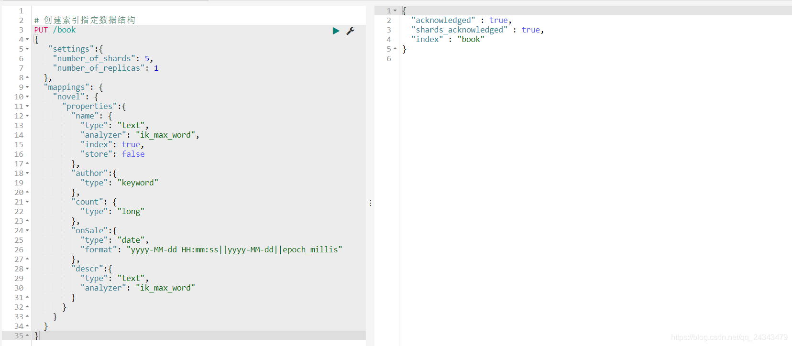The width and height of the screenshot is (792, 346).
Task: Click the false value of "store"
Action: pyautogui.click(x=133, y=154)
